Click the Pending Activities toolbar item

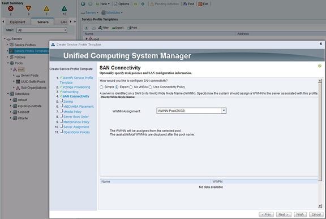[x=164, y=4]
